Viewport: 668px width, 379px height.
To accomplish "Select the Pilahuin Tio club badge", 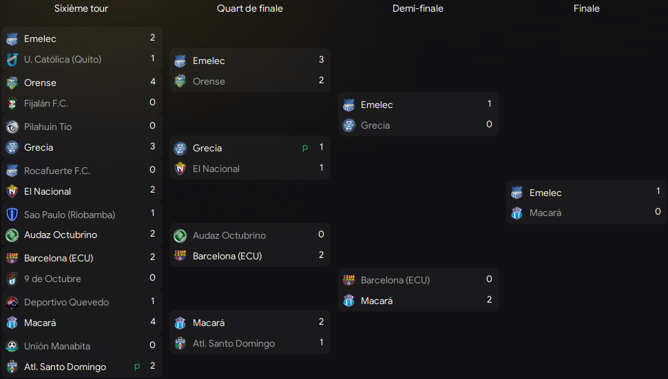I will click(12, 127).
